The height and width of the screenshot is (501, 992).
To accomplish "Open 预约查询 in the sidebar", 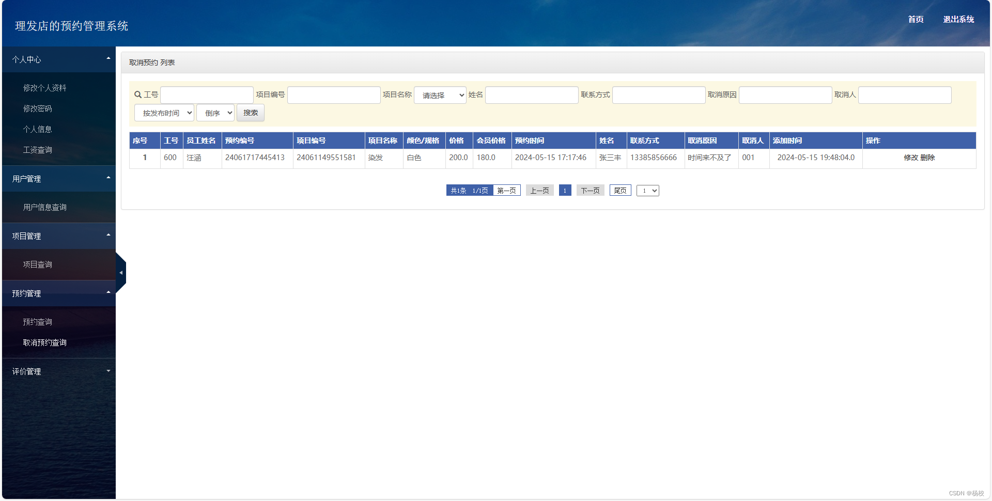I will point(37,322).
